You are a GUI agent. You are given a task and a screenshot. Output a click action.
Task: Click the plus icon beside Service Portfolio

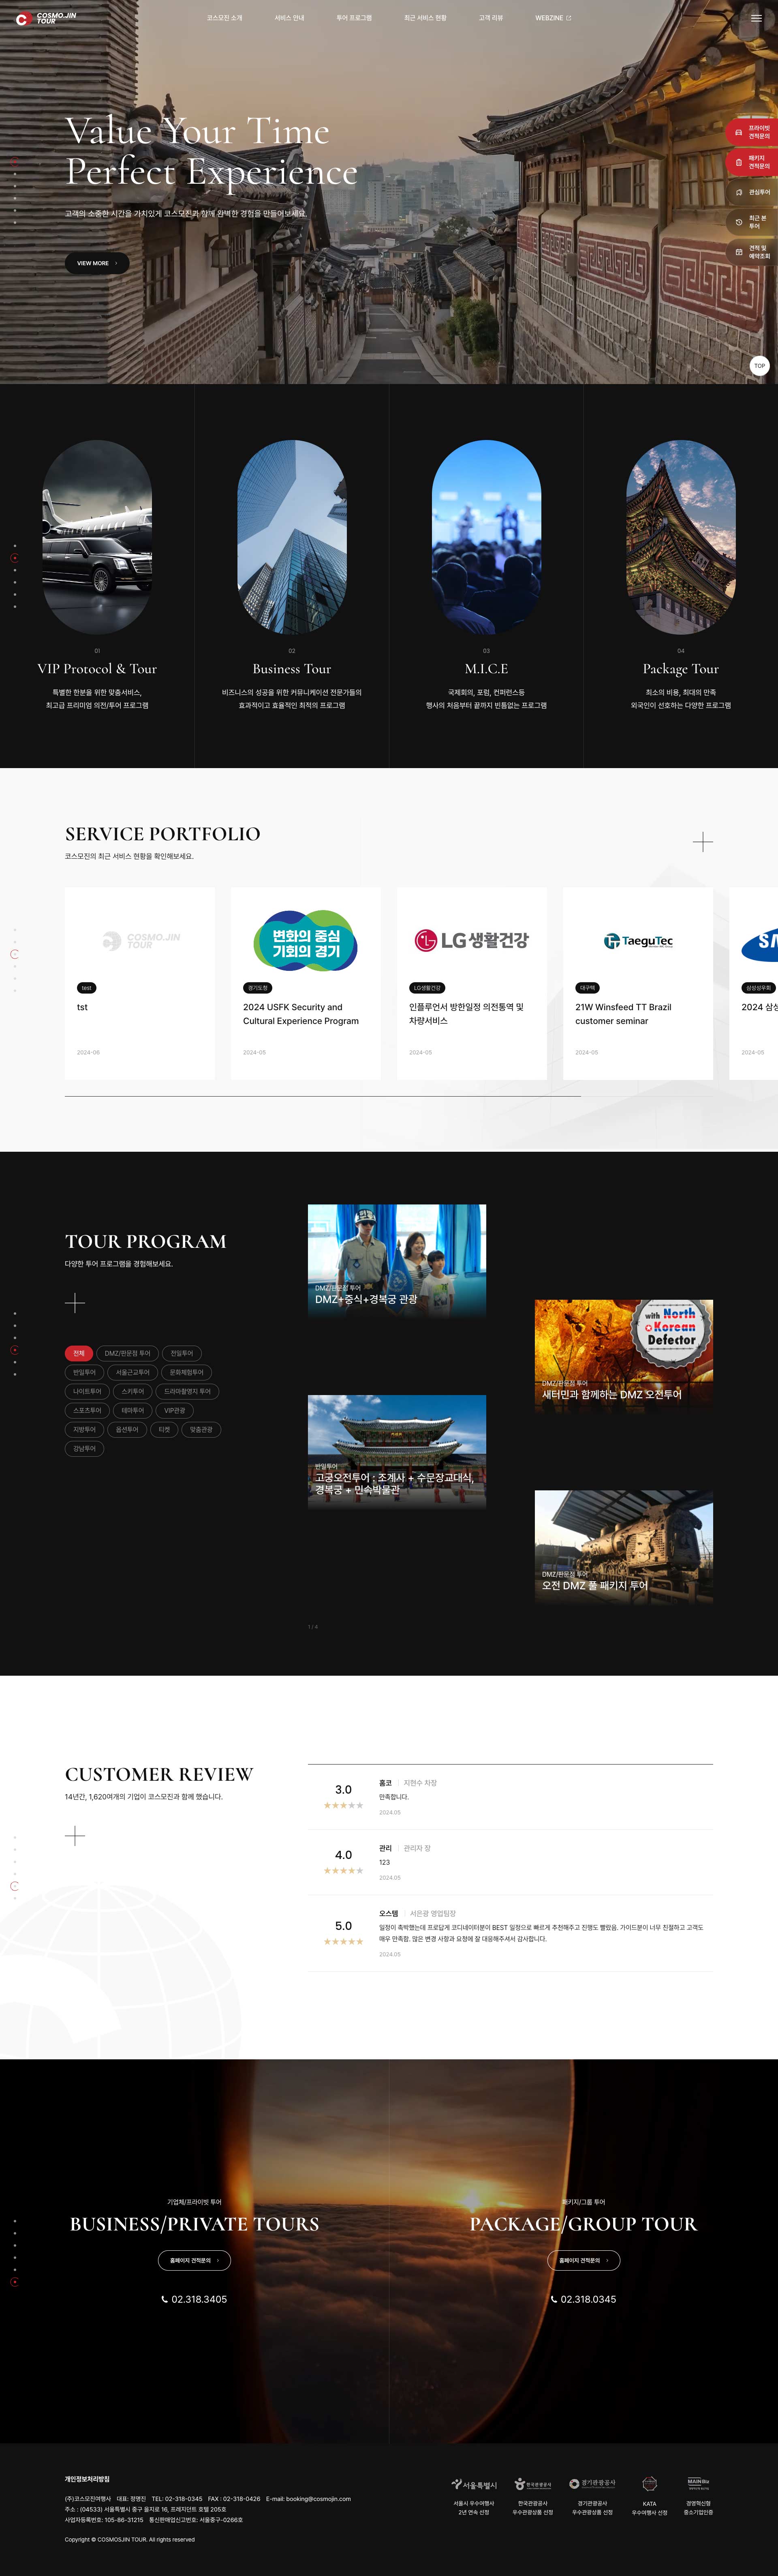pyautogui.click(x=703, y=842)
